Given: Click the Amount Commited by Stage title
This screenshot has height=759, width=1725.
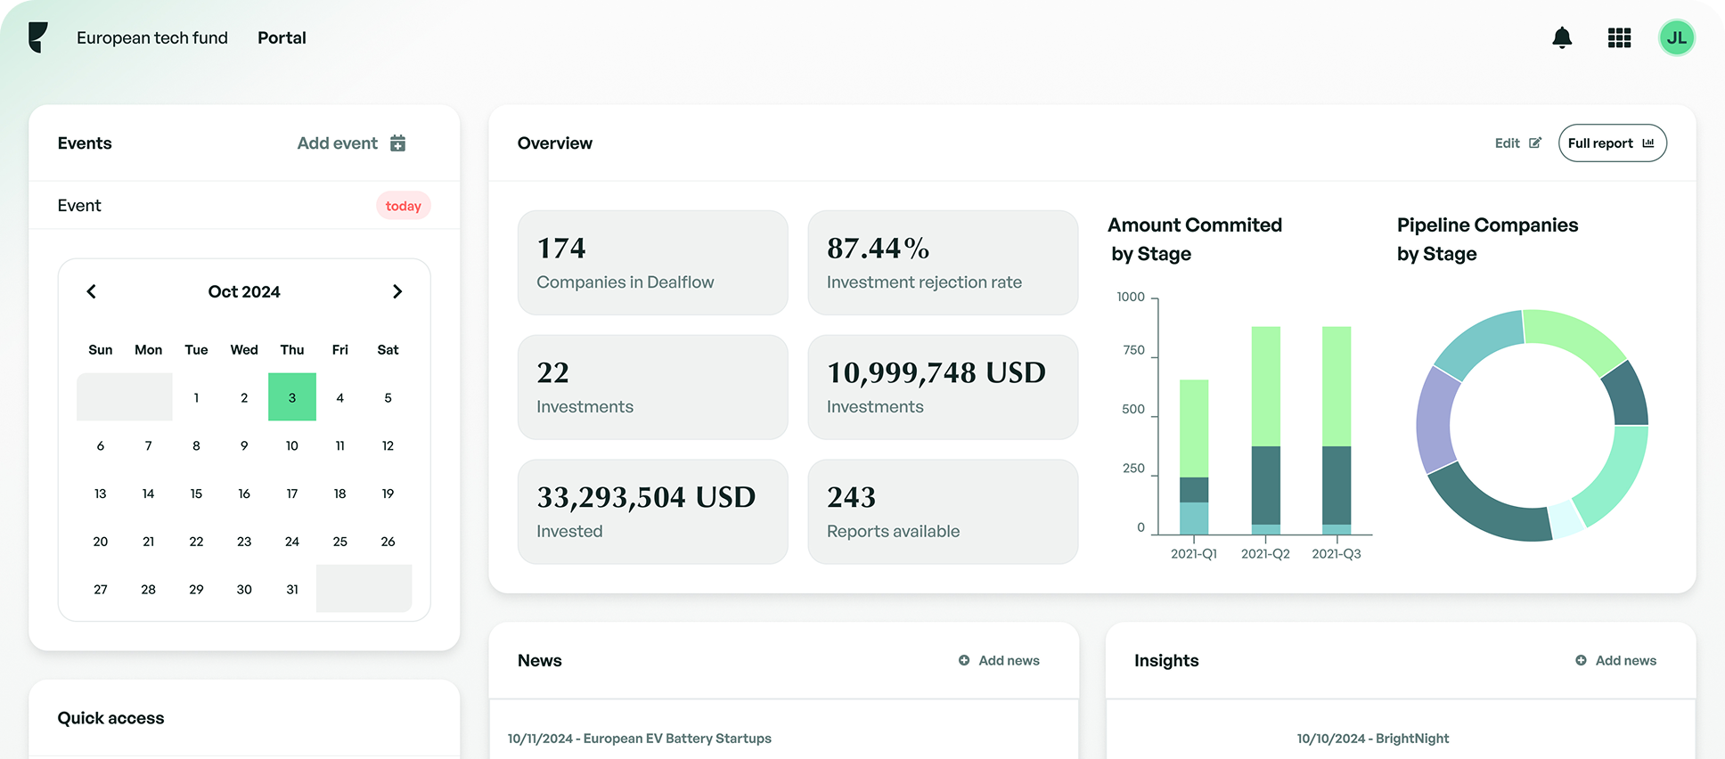Looking at the screenshot, I should (1195, 240).
